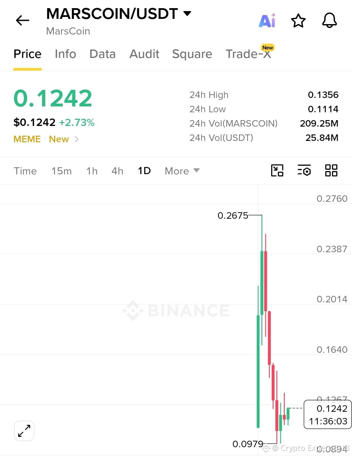This screenshot has width=352, height=456.
Task: Open the MARSCOIN/USDT pair dropdown
Action: pos(187,13)
